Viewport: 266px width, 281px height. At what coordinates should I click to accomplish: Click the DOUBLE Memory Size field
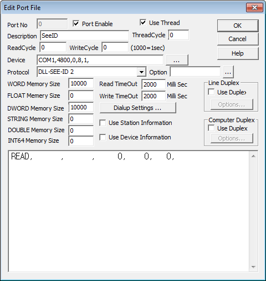81,131
